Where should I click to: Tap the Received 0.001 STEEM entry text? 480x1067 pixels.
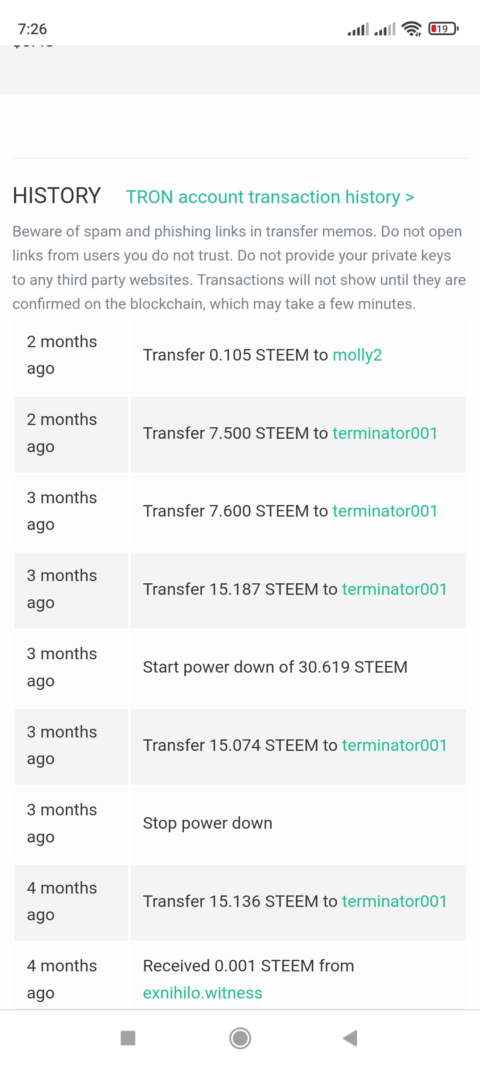point(248,966)
